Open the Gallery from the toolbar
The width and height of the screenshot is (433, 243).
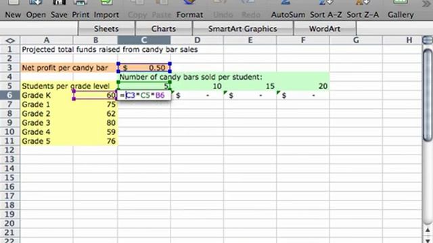[401, 10]
